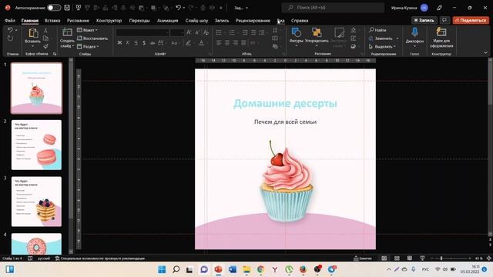Open the Layout (Макет) dropdown
Viewport: 493px width, 277px height.
(87, 30)
